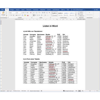Open the underline style dropdown arrow

[15, 15]
